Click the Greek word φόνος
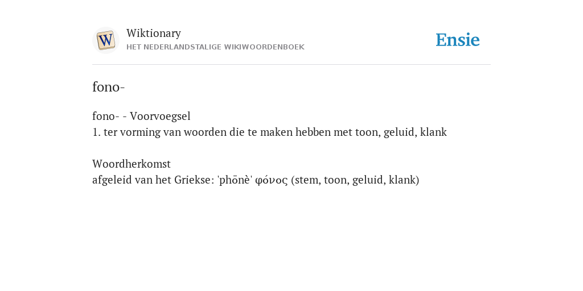The width and height of the screenshot is (583, 291). [272, 180]
